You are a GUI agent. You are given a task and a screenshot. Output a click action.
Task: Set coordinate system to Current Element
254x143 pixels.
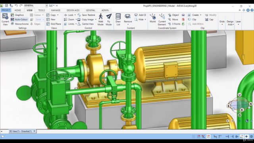tap(162, 19)
